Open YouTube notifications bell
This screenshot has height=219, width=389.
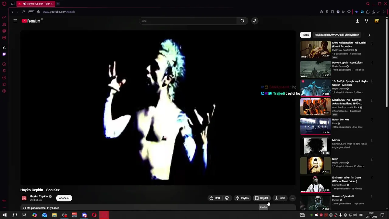coord(367,21)
